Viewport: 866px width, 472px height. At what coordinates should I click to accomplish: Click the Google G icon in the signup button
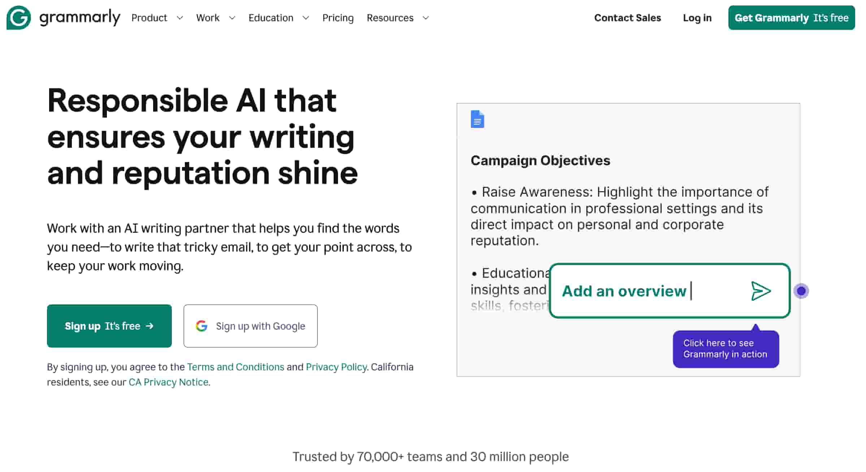[202, 326]
